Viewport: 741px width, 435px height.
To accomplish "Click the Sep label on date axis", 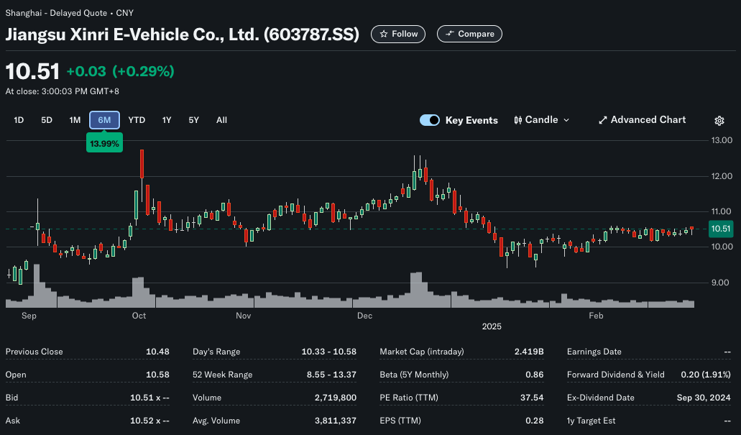I will point(29,316).
